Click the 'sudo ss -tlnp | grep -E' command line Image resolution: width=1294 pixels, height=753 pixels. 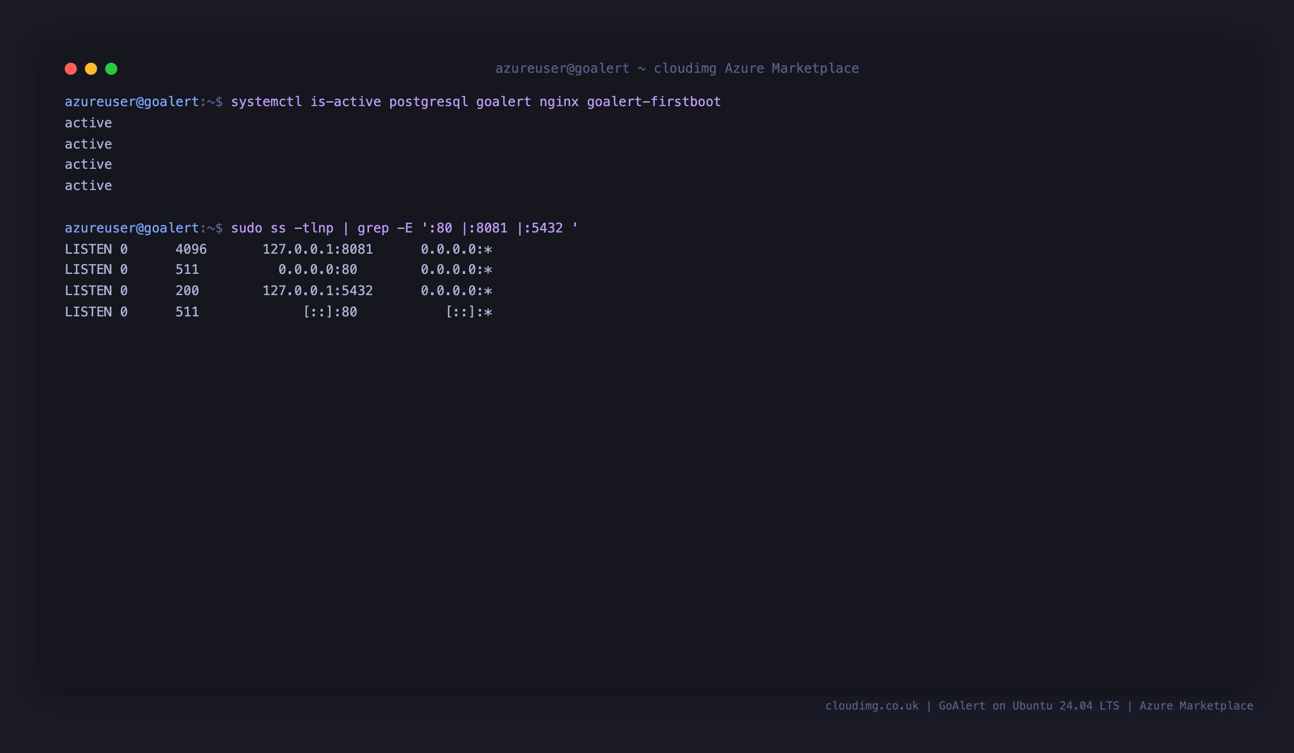(x=405, y=228)
